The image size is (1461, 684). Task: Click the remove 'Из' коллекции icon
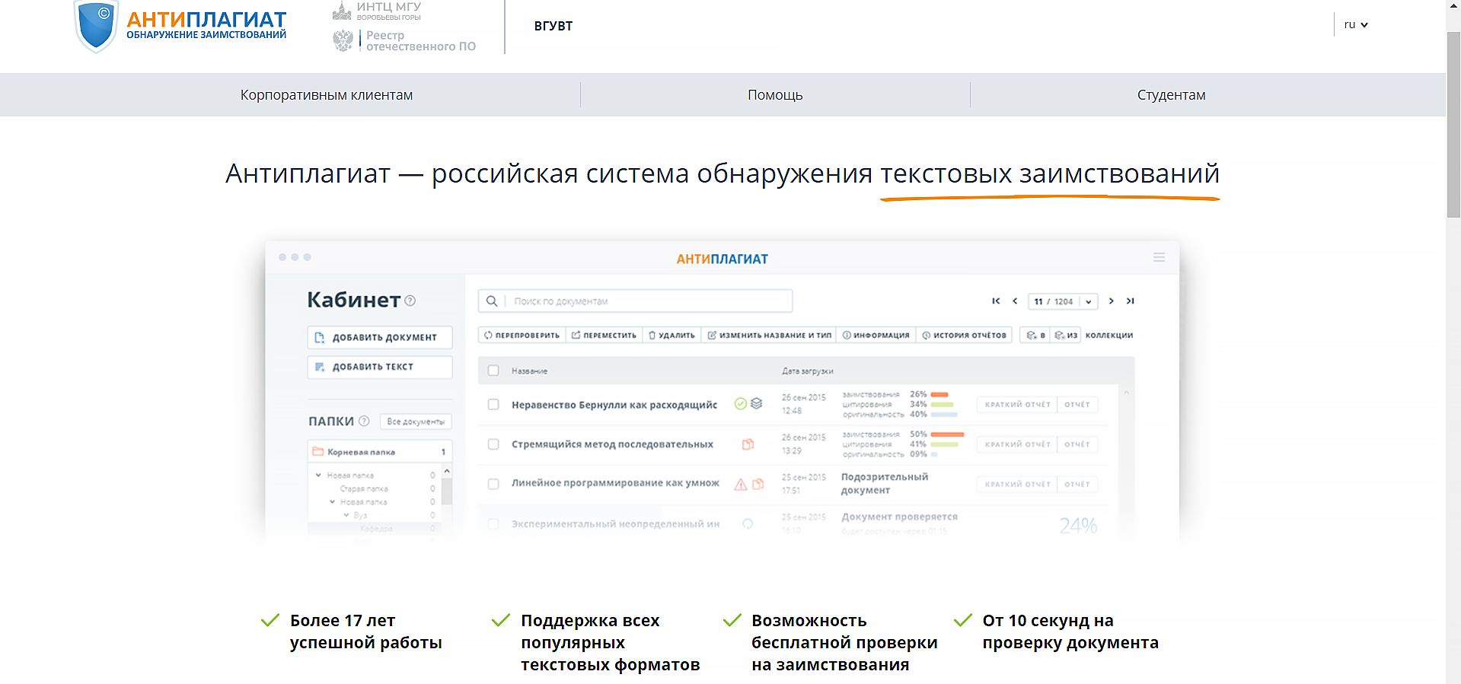coord(1066,336)
